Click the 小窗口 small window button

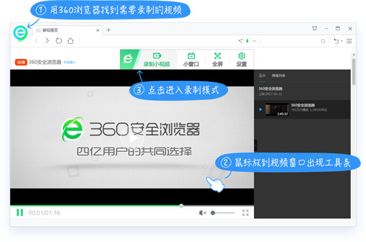click(191, 60)
